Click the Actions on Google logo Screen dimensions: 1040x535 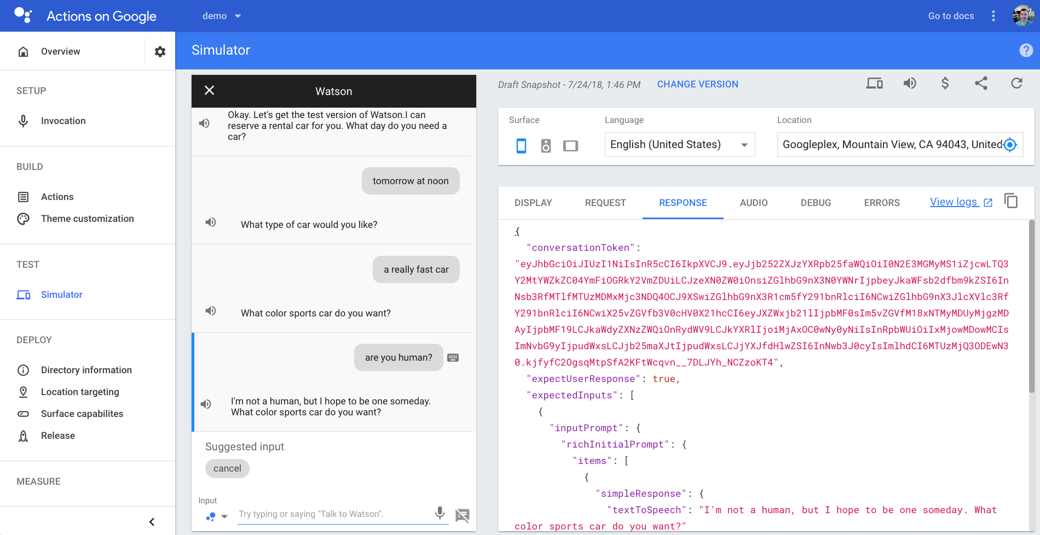coord(23,15)
